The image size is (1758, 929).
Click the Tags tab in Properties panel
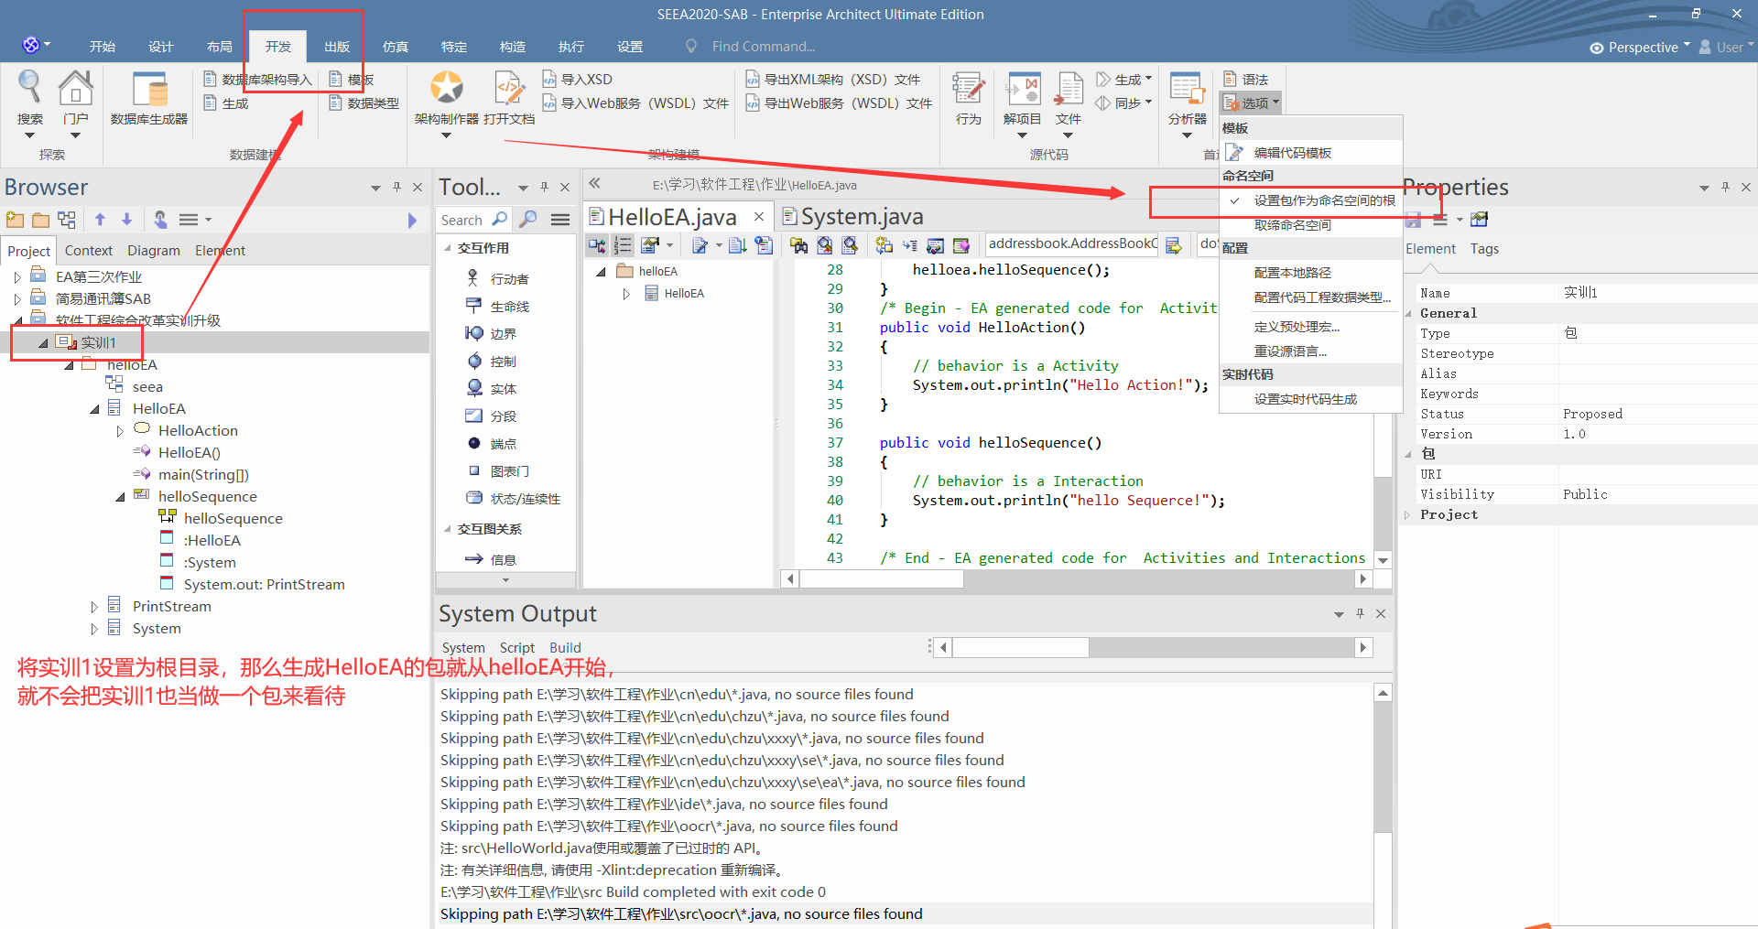[1484, 248]
